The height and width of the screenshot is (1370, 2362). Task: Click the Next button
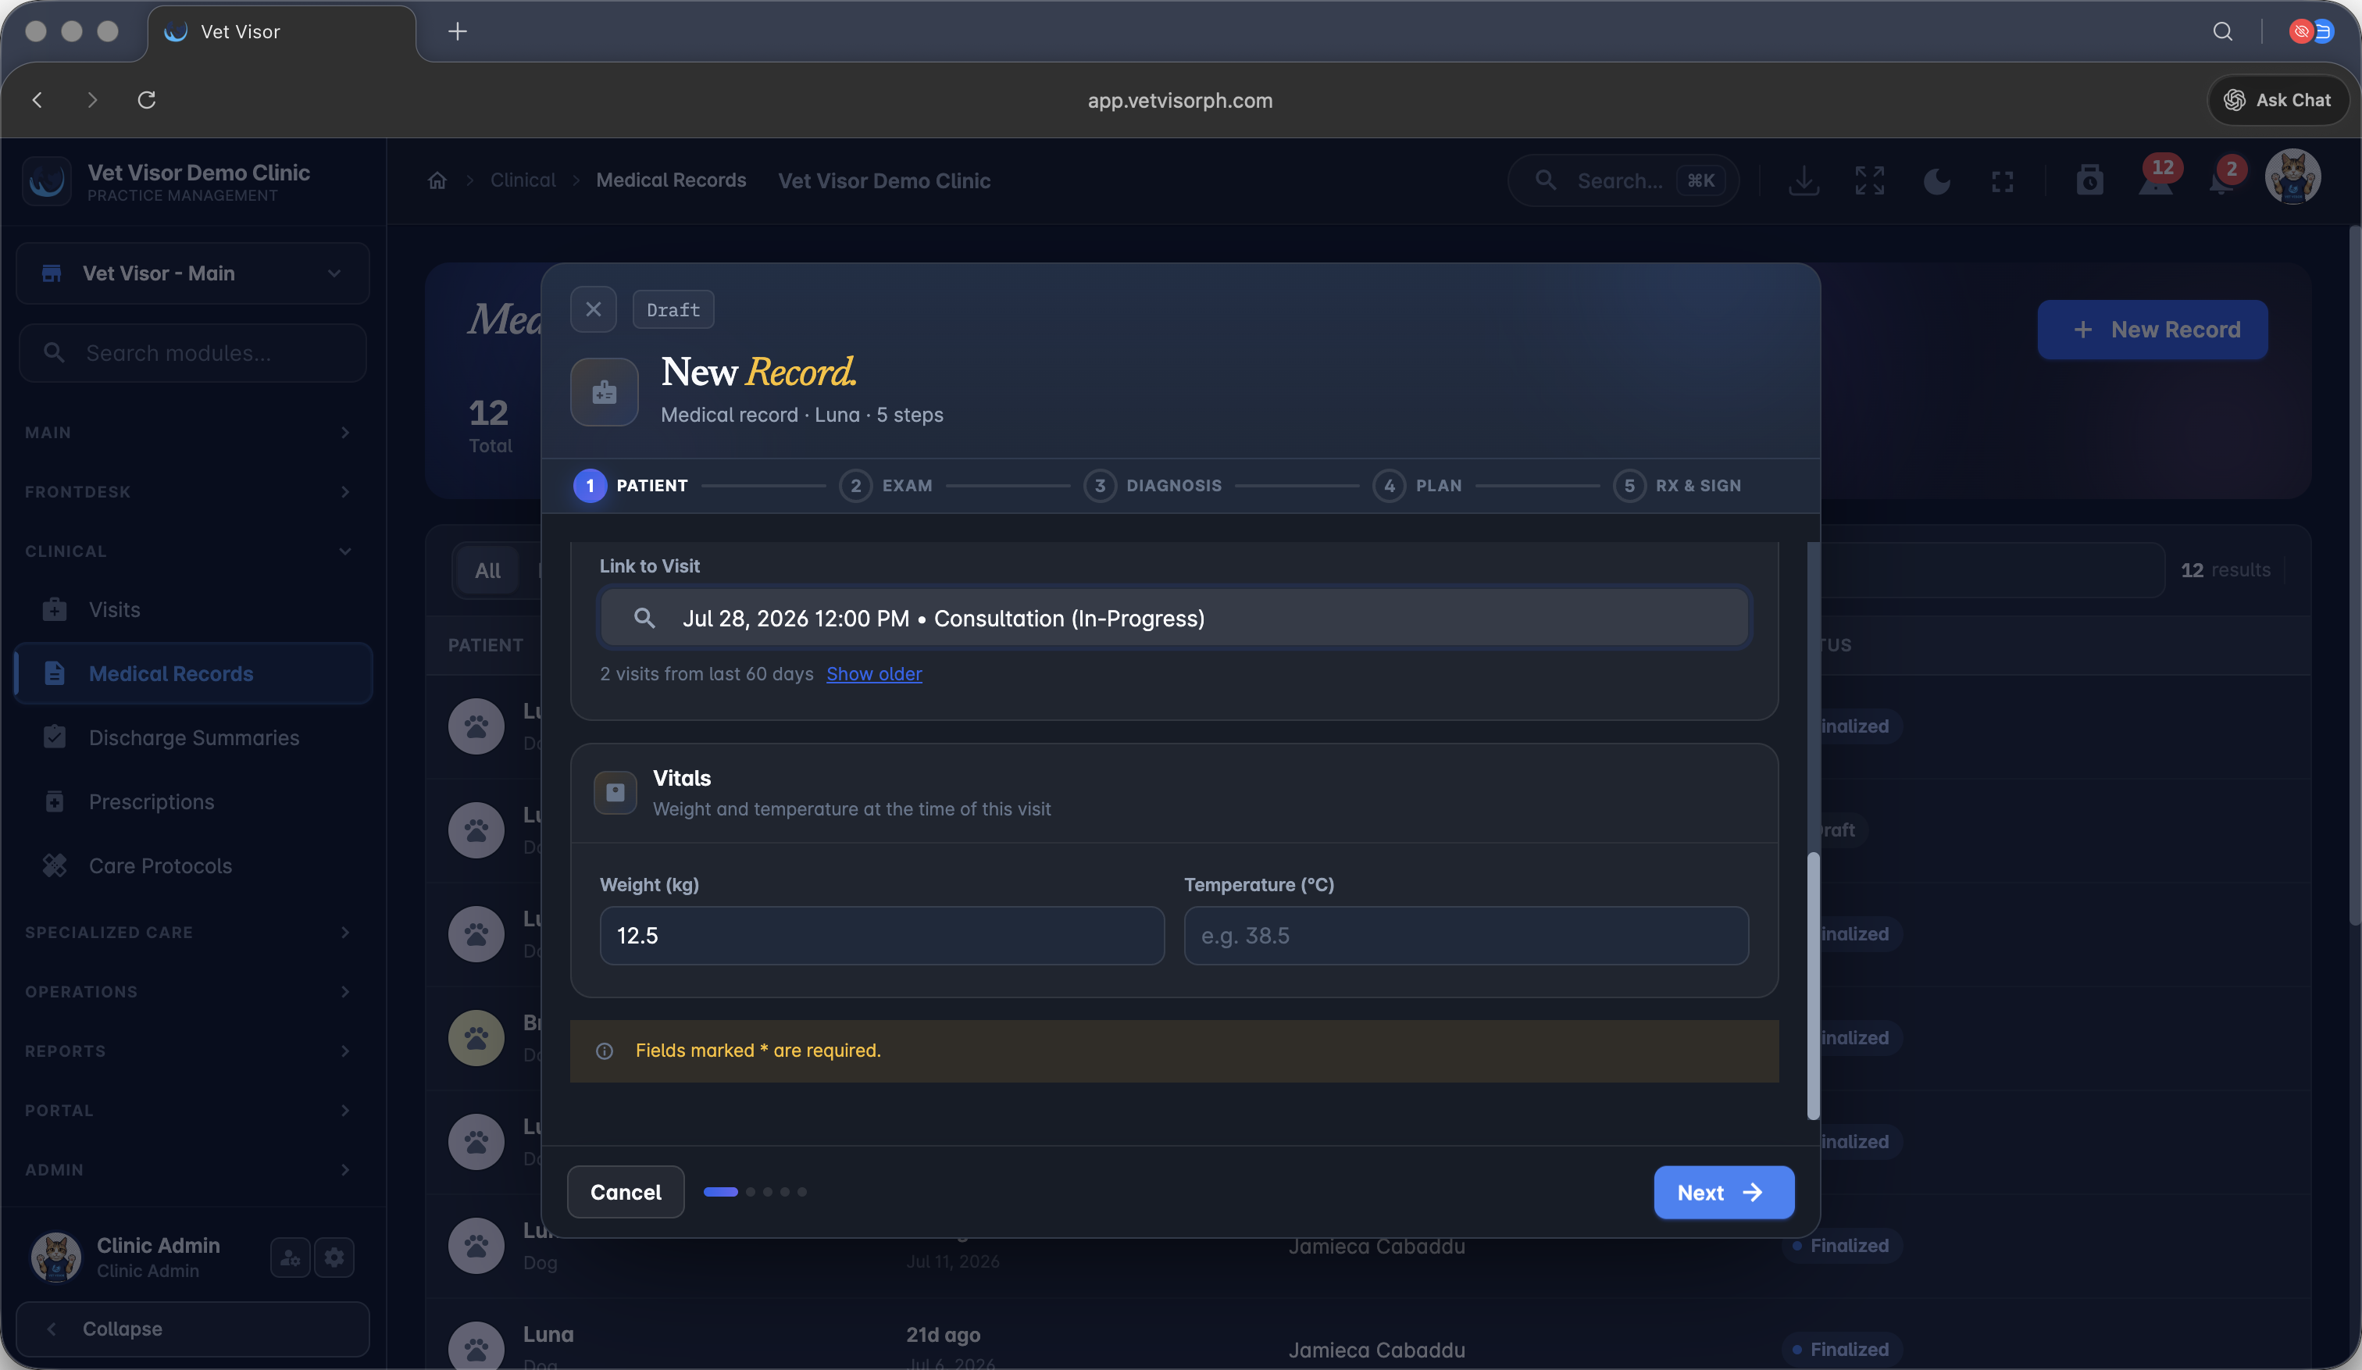tap(1724, 1192)
